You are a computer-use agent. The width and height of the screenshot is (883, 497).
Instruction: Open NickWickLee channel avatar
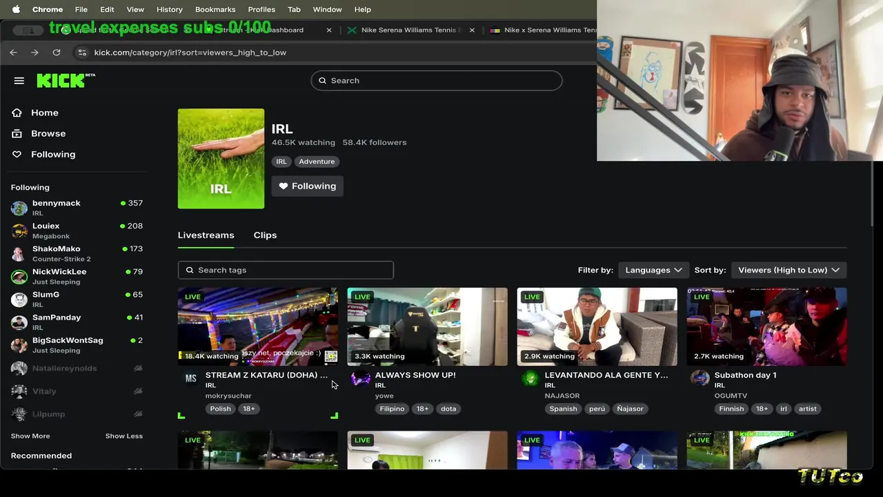pos(19,276)
